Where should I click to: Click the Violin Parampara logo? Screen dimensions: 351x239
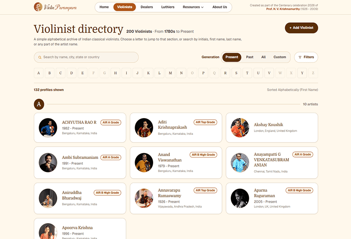point(55,7)
